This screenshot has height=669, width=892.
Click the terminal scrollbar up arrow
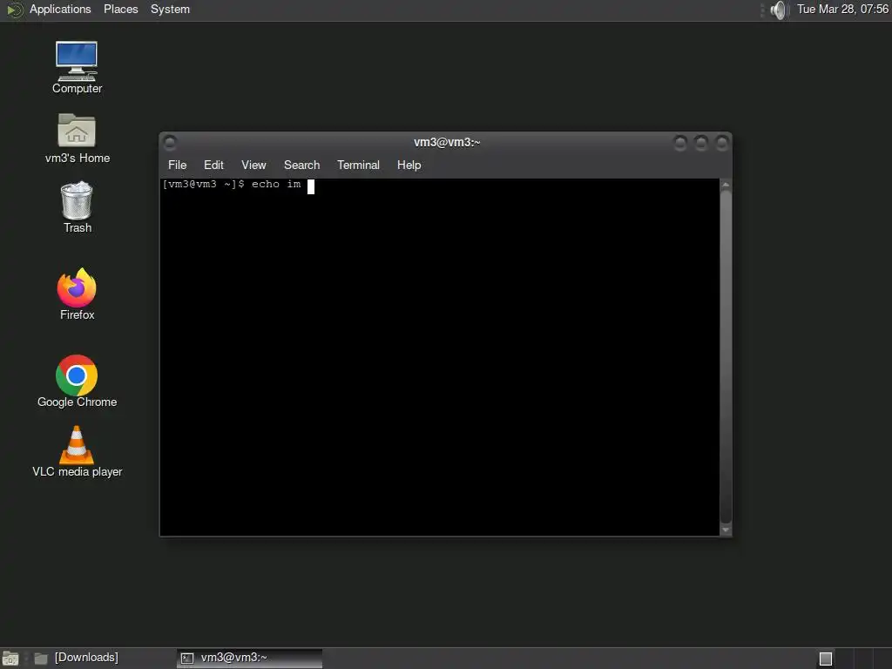tap(726, 185)
